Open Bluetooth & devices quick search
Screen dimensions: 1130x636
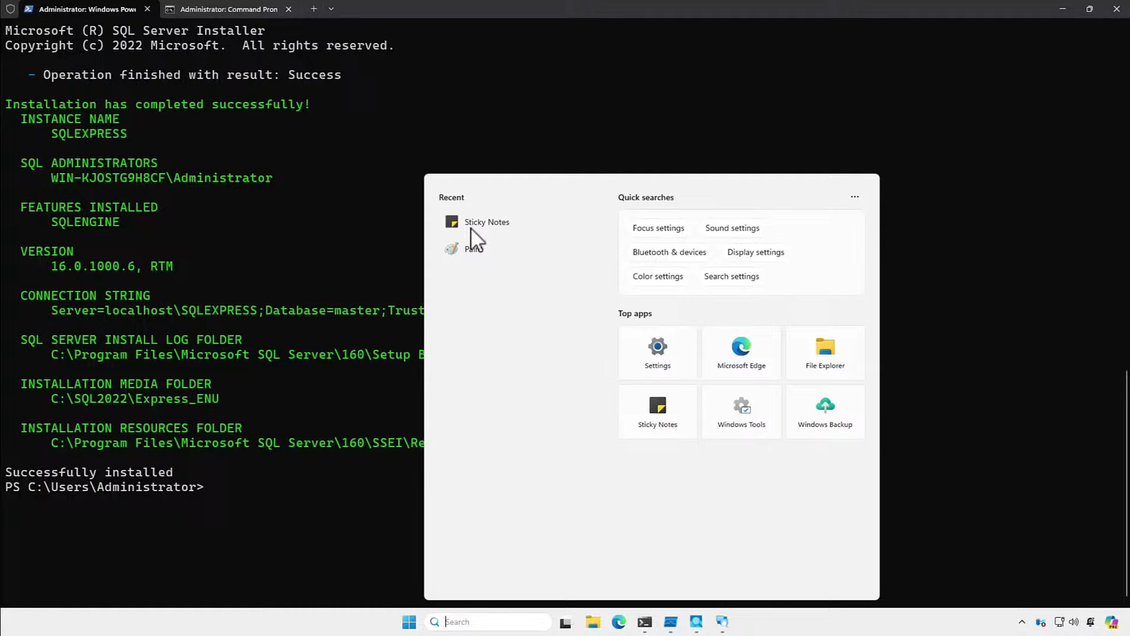[669, 252]
